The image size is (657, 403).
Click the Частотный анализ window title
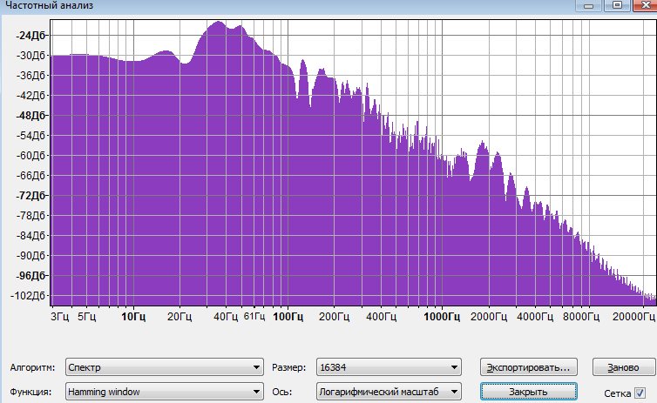click(x=49, y=5)
